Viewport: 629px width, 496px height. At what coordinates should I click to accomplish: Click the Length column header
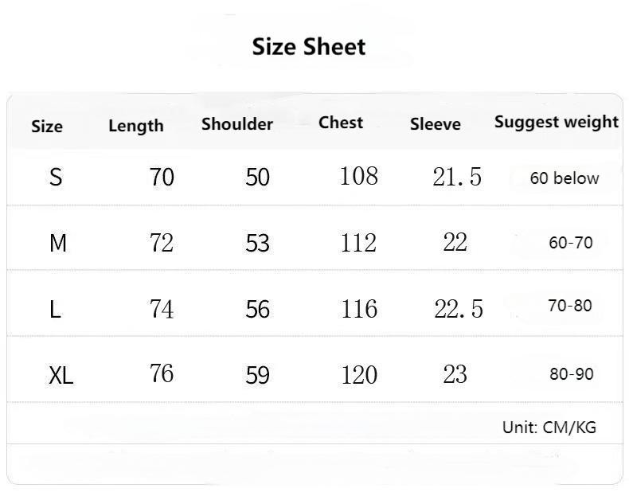(x=136, y=126)
